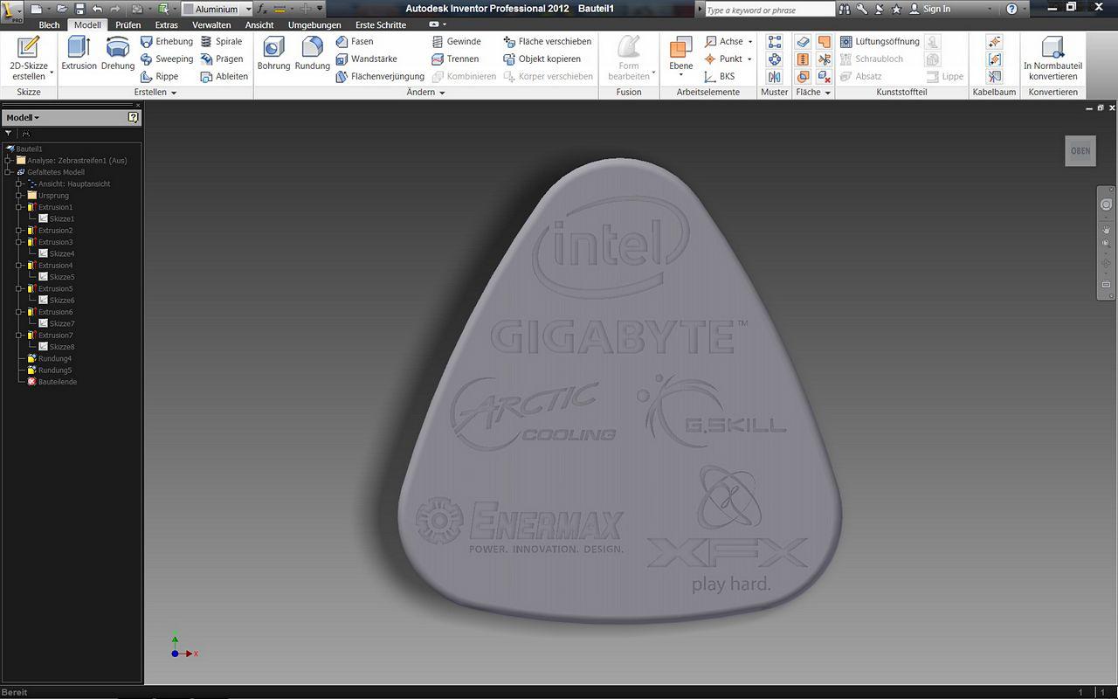Expand the Fläche panel dropdown
This screenshot has width=1118, height=699.
coord(827,92)
